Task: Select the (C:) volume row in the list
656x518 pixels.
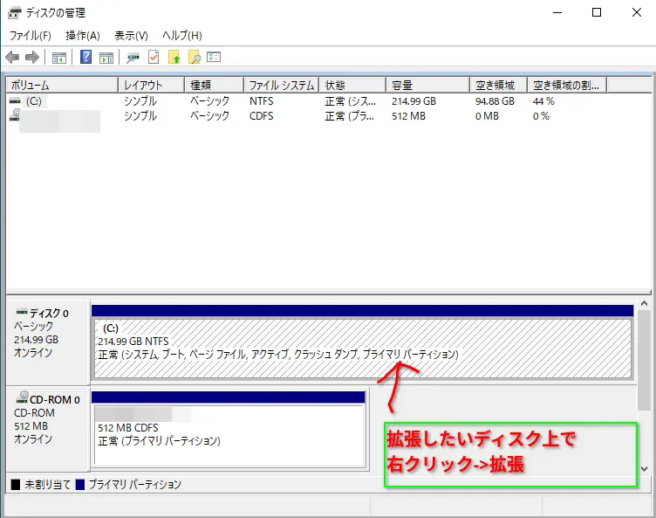Action: pyautogui.click(x=33, y=101)
